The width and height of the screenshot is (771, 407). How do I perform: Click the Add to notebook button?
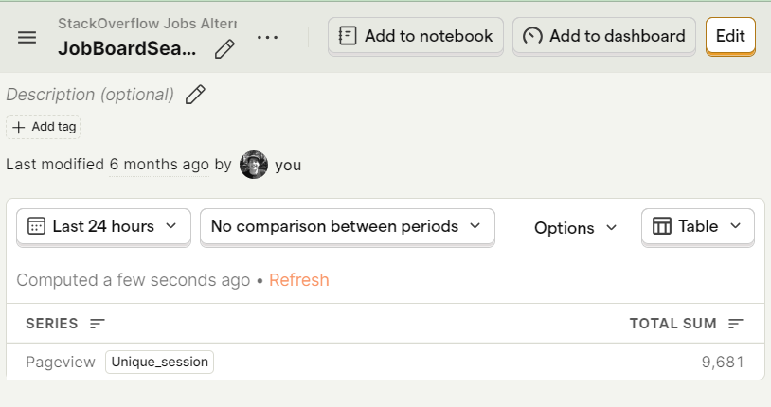(416, 36)
